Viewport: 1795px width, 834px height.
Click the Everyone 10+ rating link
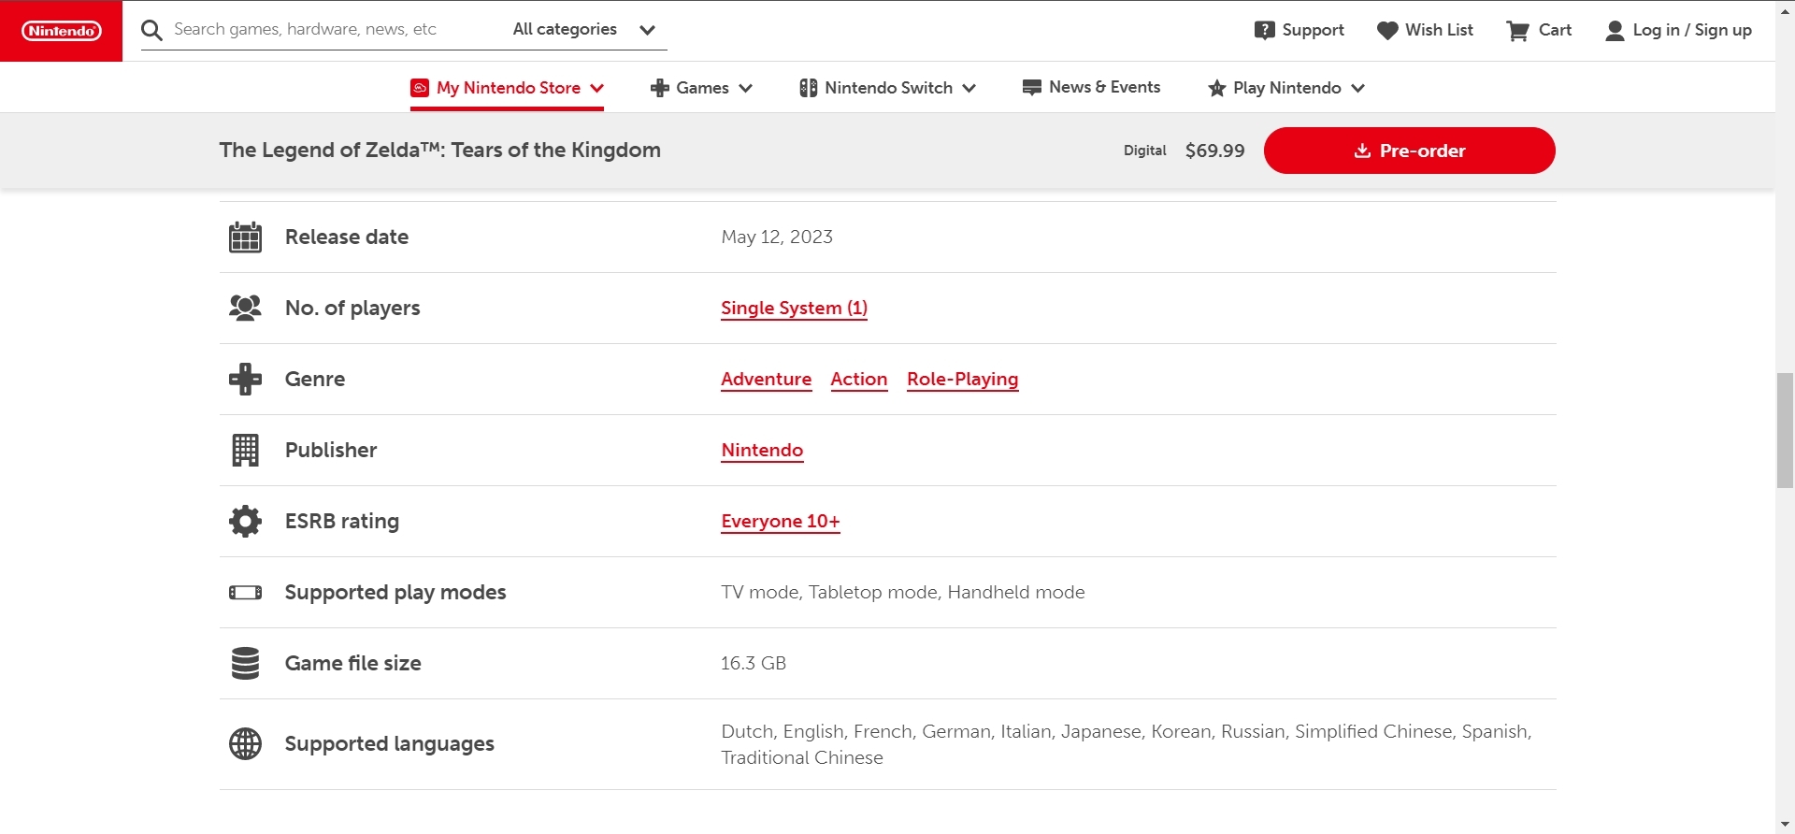coord(781,521)
